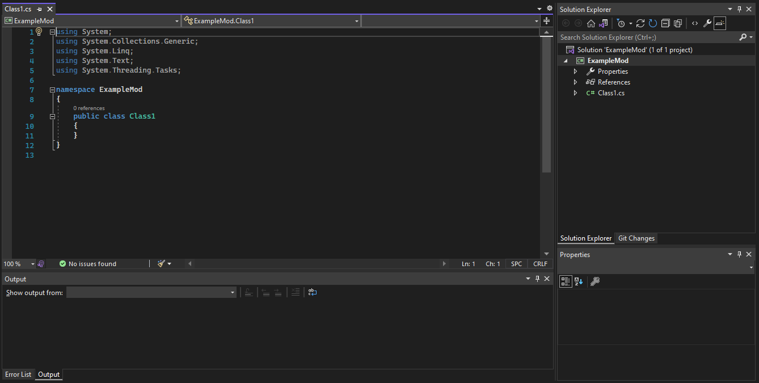Image resolution: width=759 pixels, height=383 pixels.
Task: Select the Class1.cs document tab
Action: click(18, 9)
